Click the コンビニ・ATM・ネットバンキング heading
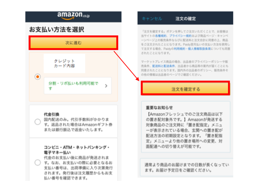 pos(77,150)
